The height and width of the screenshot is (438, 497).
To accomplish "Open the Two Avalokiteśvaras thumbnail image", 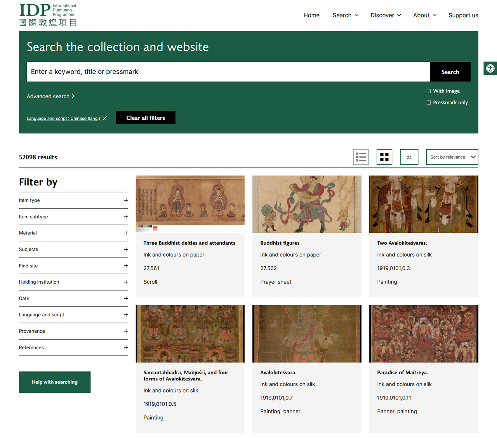I will (424, 204).
